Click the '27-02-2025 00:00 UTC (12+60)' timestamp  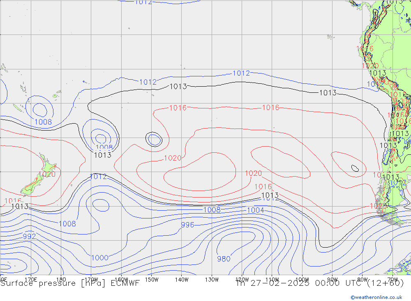click(327, 283)
